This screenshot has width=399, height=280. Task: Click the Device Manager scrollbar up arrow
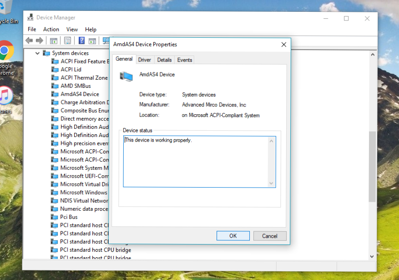(x=373, y=55)
